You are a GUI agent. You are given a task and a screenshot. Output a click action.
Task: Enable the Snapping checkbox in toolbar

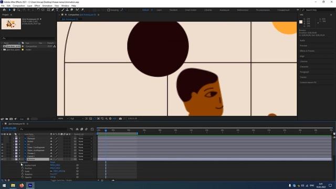click(109, 10)
